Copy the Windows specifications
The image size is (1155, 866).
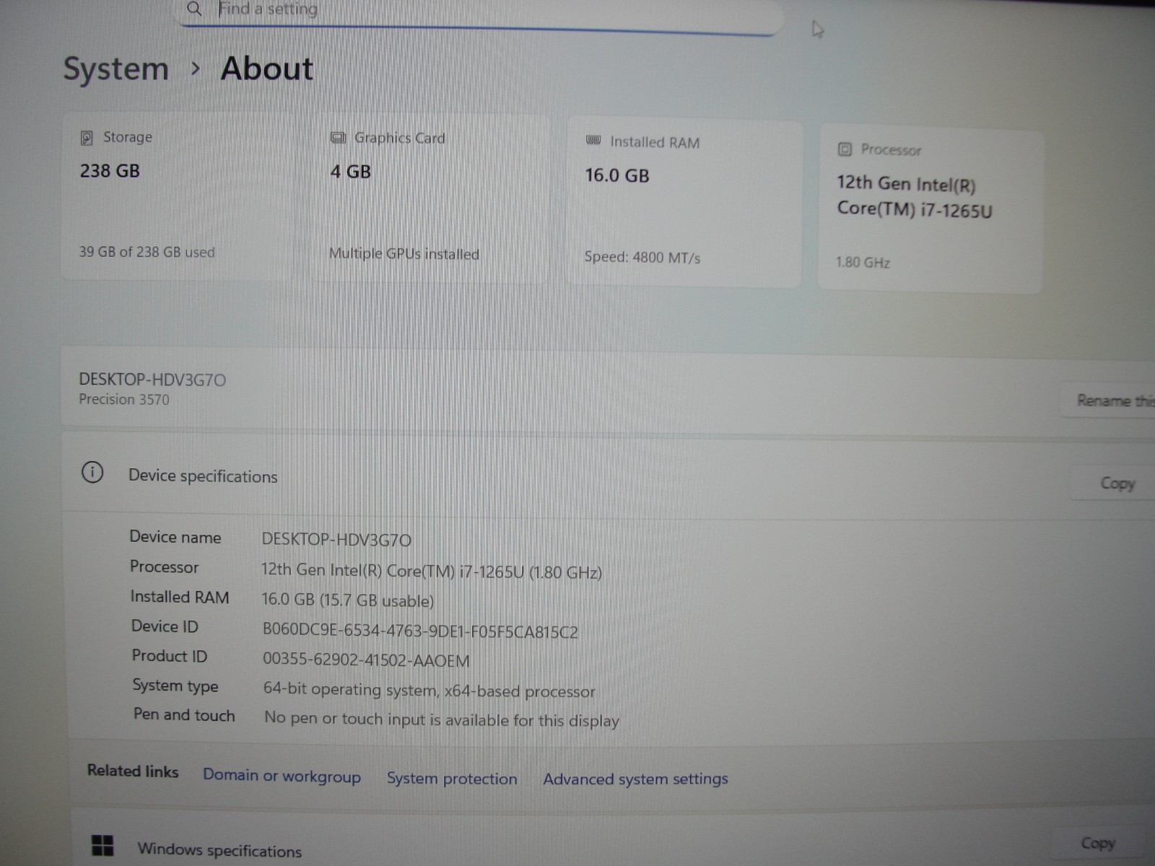point(1097,843)
